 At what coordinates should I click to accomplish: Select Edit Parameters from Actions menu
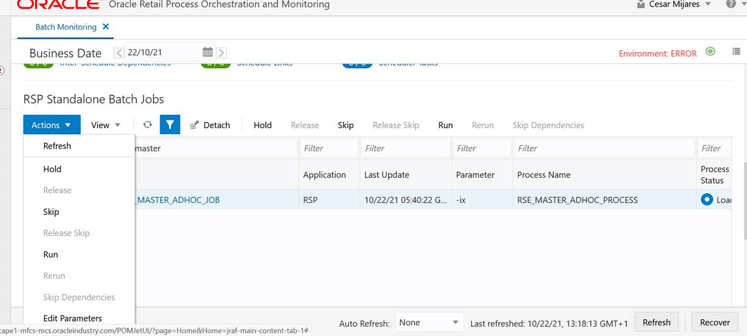[x=79, y=318]
